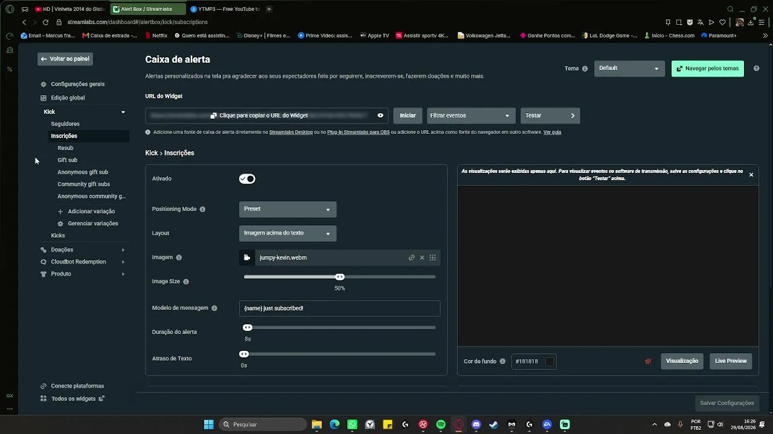Click the heart favorites icon in the address bar
This screenshot has height=434, width=773.
click(722, 22)
